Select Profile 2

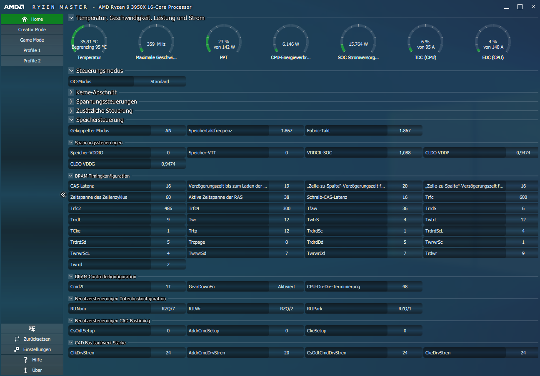32,61
